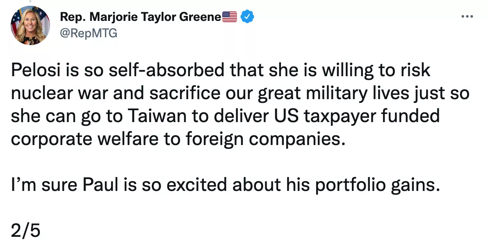Click the word Pelosi in the tweet
The height and width of the screenshot is (245, 488).
coord(36,70)
